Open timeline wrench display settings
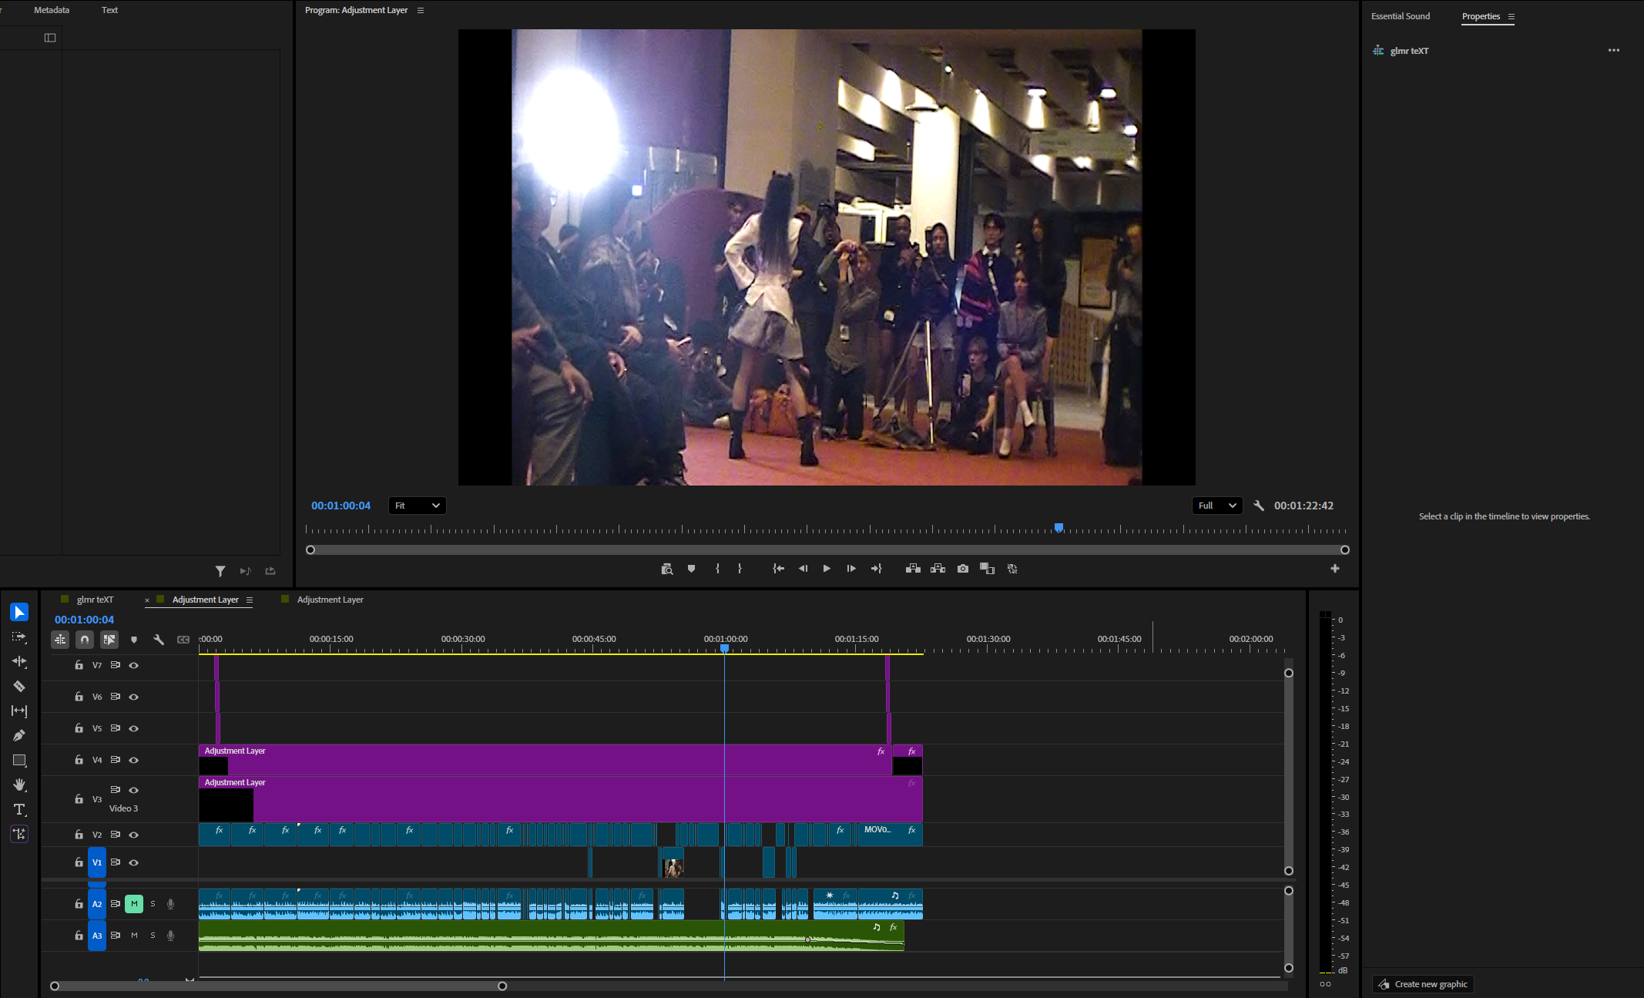 pyautogui.click(x=159, y=640)
